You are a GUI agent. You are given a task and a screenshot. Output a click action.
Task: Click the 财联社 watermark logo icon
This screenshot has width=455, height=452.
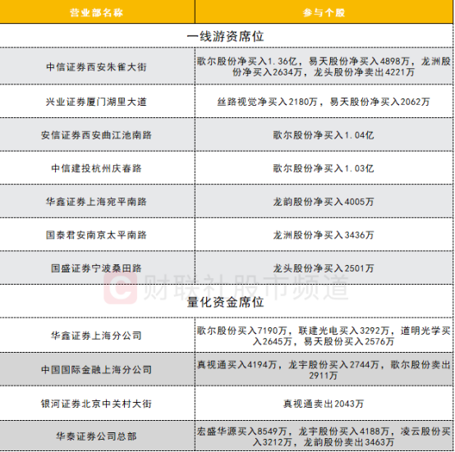(x=121, y=288)
